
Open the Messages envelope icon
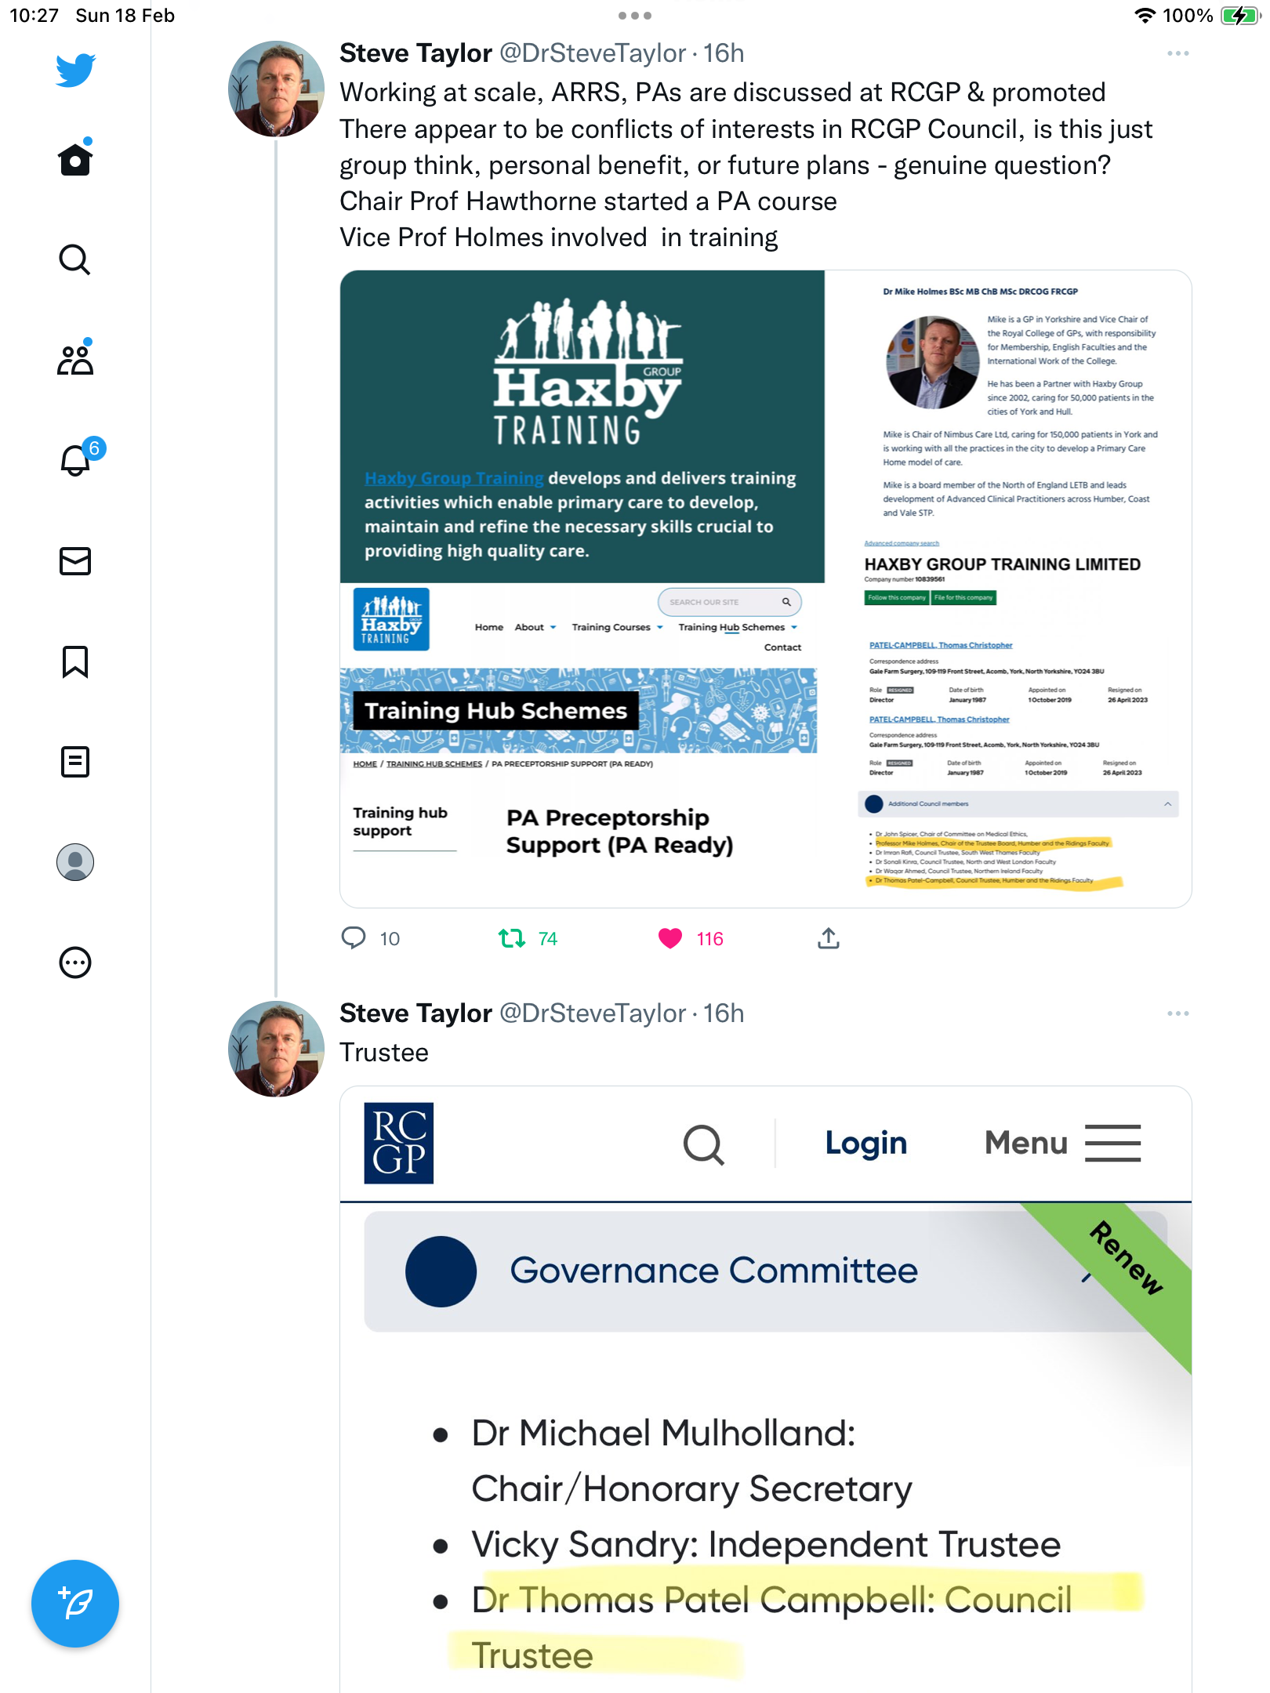pos(75,560)
